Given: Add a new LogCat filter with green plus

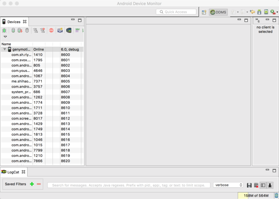Looking at the screenshot, I should [32, 184].
